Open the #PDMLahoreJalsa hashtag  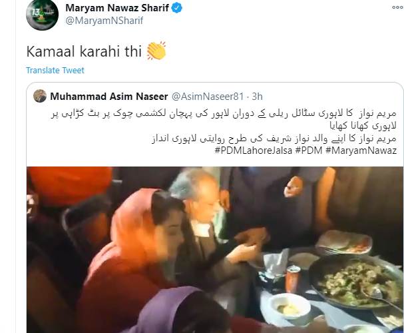click(x=254, y=151)
